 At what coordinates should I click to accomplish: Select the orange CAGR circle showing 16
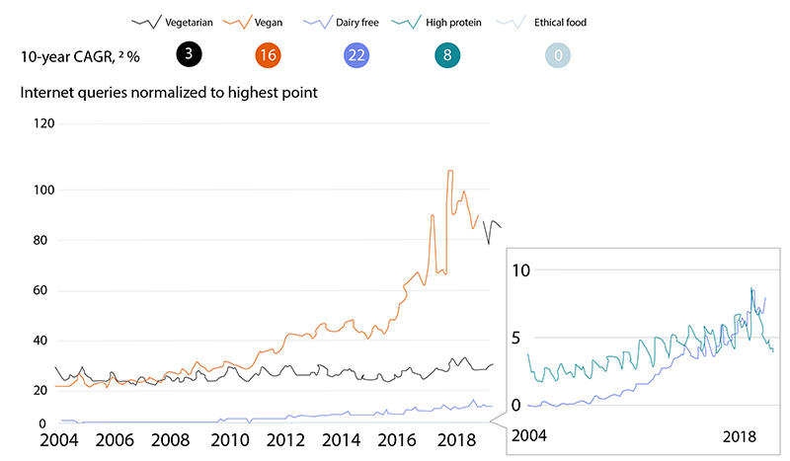click(x=267, y=56)
